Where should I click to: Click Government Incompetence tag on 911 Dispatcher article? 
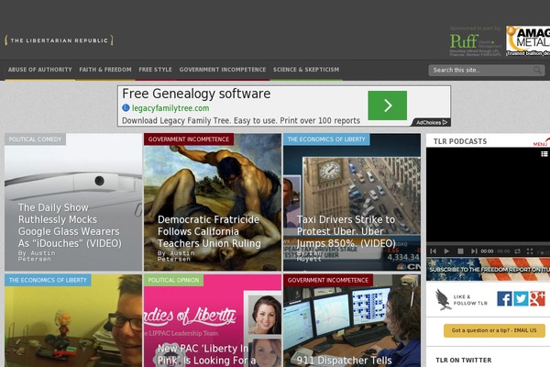click(328, 280)
